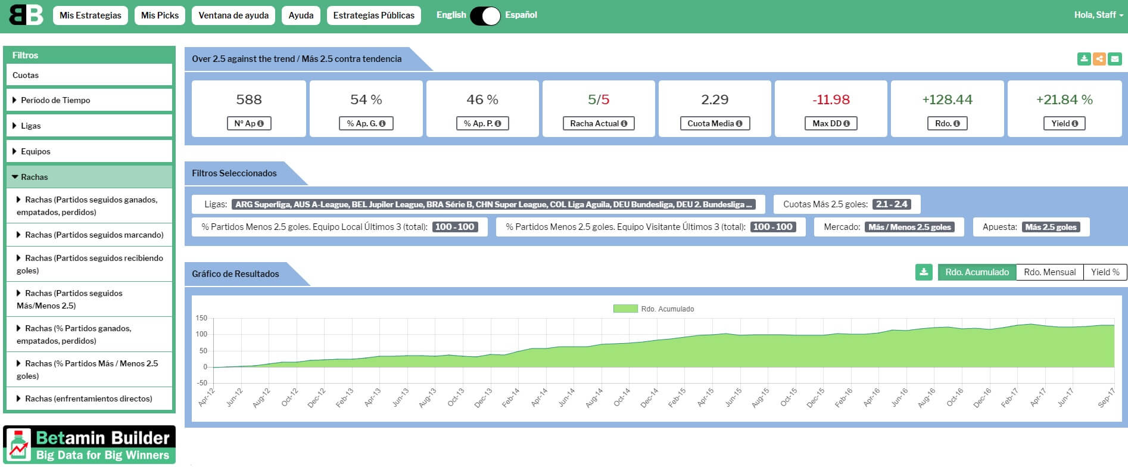Screen dimensions: 1128x467
Task: Toggle Rdo. Acumulado legend series visibility
Action: tap(625, 309)
